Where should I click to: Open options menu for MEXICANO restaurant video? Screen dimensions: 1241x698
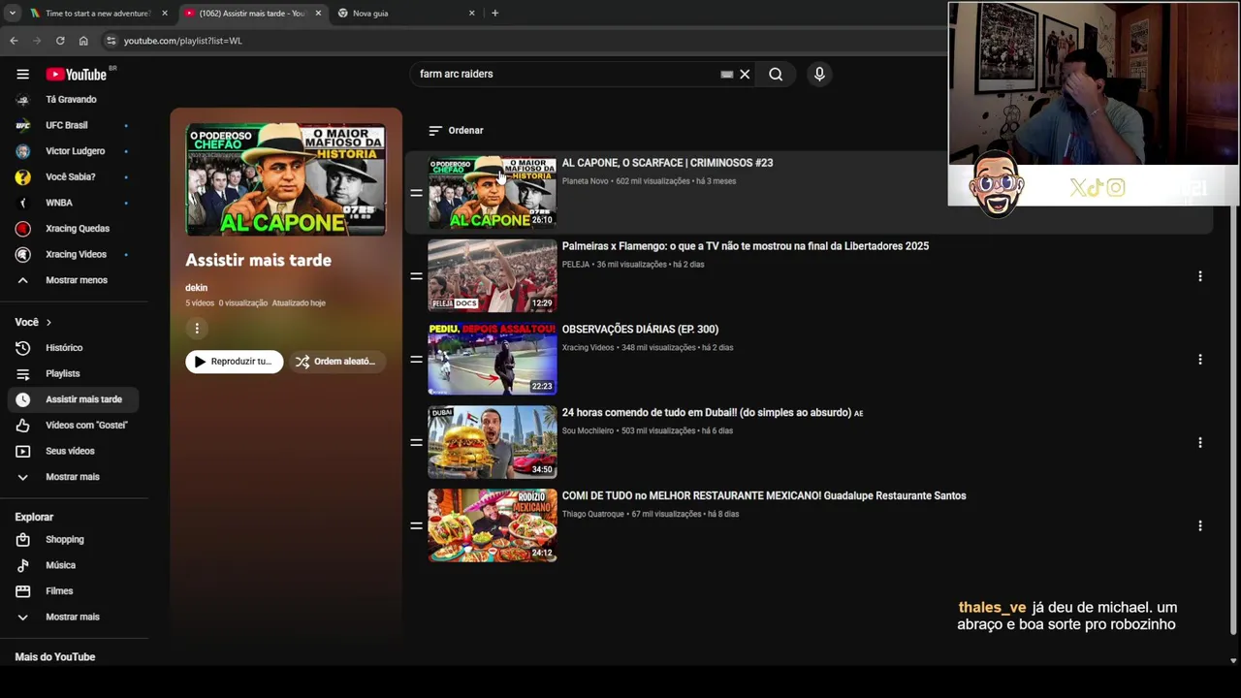tap(1199, 525)
